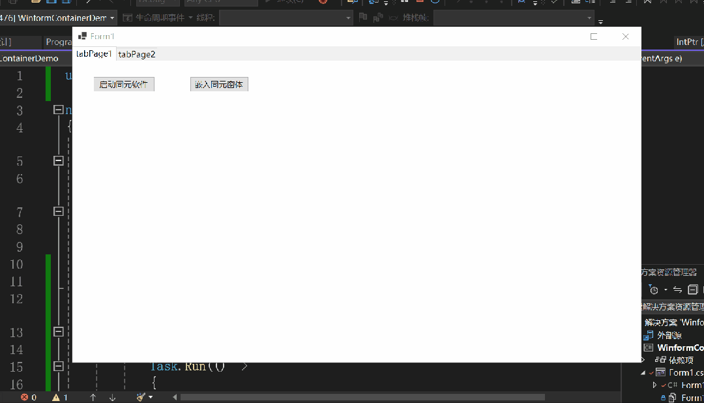Click the sync with active document icon
Viewport: 704px width, 403px height.
coord(677,290)
